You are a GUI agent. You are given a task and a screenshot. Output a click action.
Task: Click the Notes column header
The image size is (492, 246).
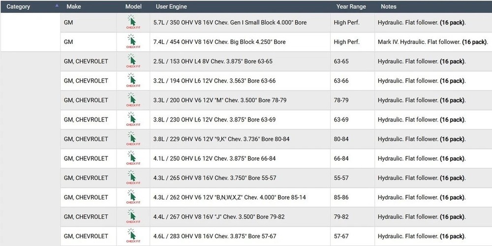point(388,6)
